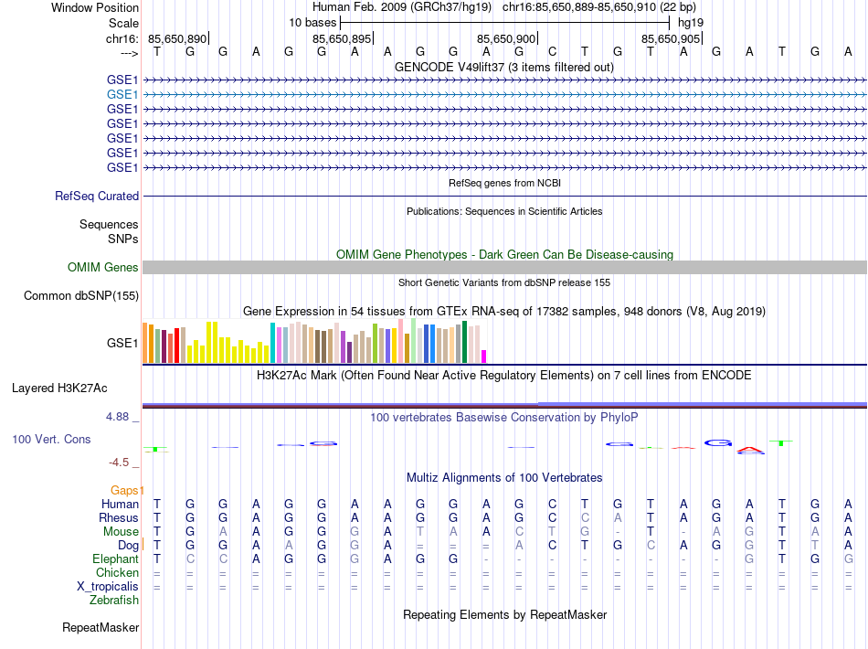
Task: Click the Window Position label
Action: coord(95,7)
